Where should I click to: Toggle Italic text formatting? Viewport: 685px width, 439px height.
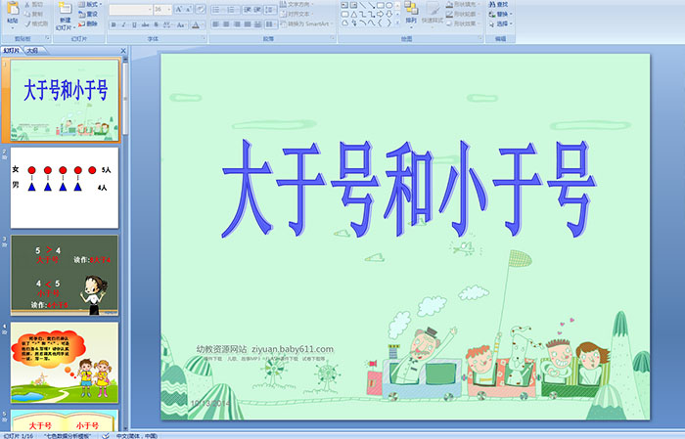(x=122, y=23)
